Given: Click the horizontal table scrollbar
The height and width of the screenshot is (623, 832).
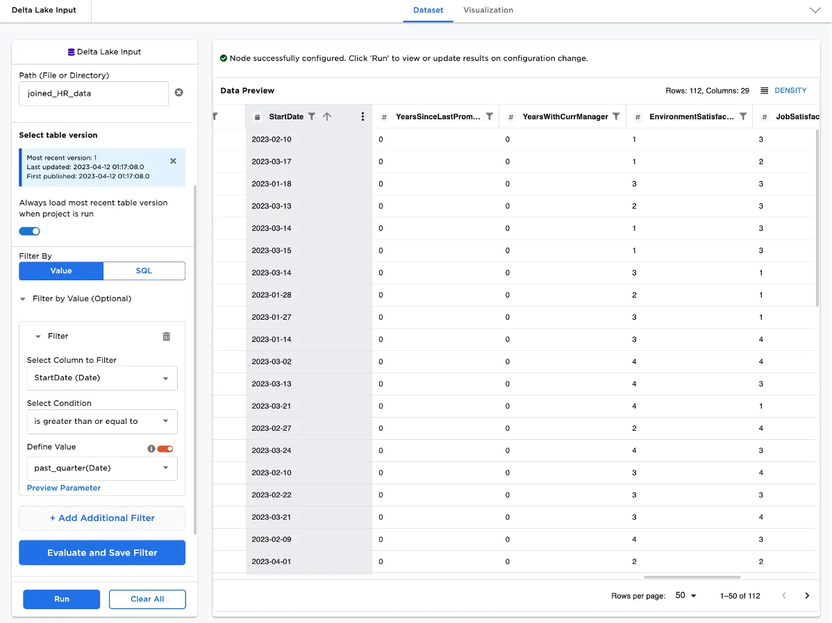Looking at the screenshot, I should [x=692, y=577].
